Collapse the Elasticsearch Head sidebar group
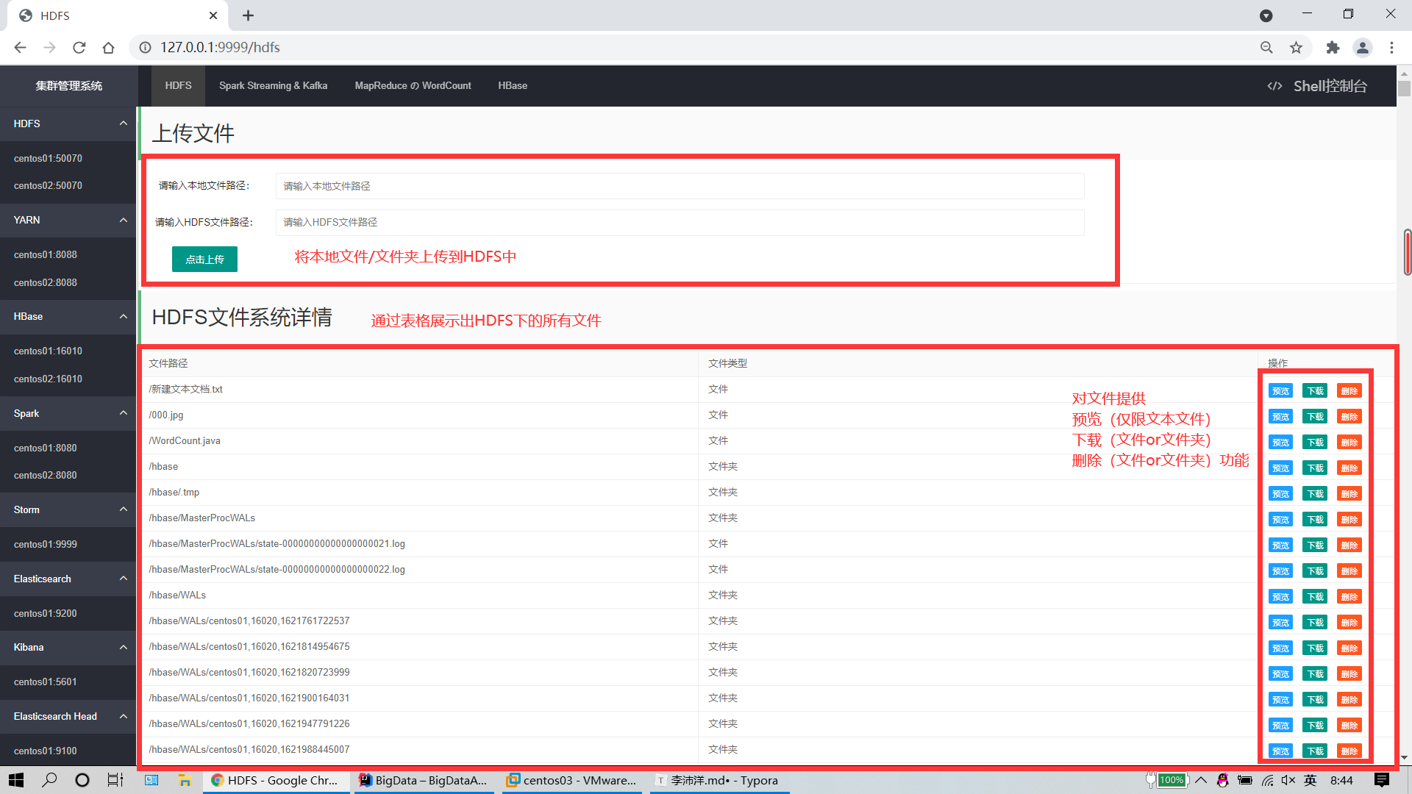The image size is (1412, 794). (124, 716)
